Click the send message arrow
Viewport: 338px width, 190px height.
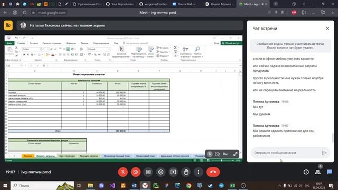(324, 153)
